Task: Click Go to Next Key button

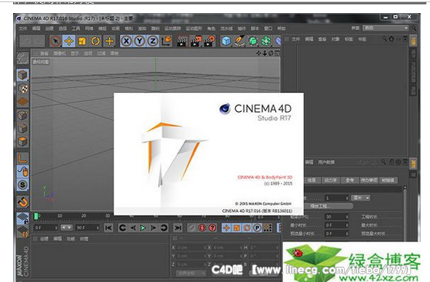Action: [164, 227]
